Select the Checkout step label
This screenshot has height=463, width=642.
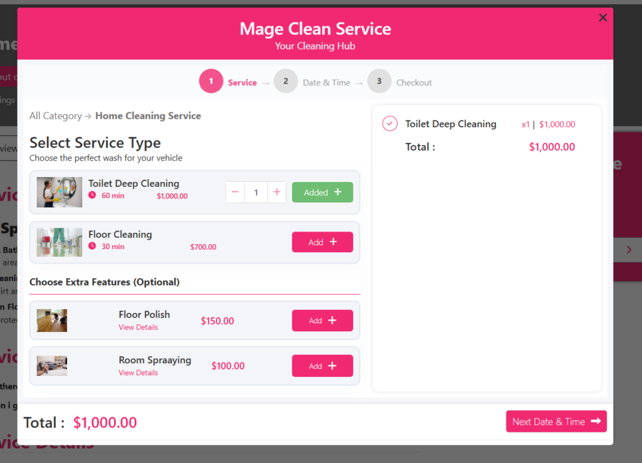coord(414,82)
